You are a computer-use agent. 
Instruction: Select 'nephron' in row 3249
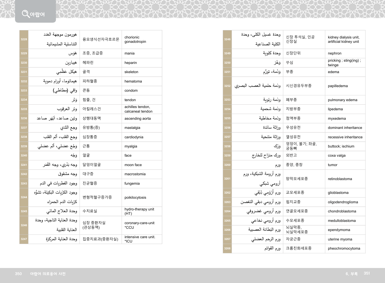coord(335,53)
